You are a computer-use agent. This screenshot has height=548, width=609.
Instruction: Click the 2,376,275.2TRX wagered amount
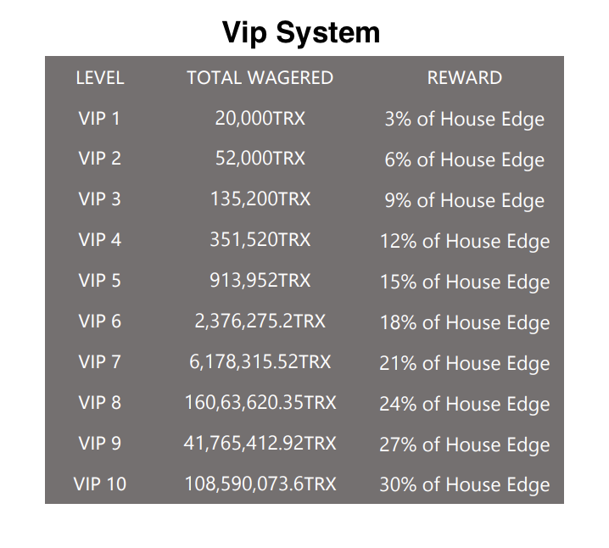(x=260, y=322)
